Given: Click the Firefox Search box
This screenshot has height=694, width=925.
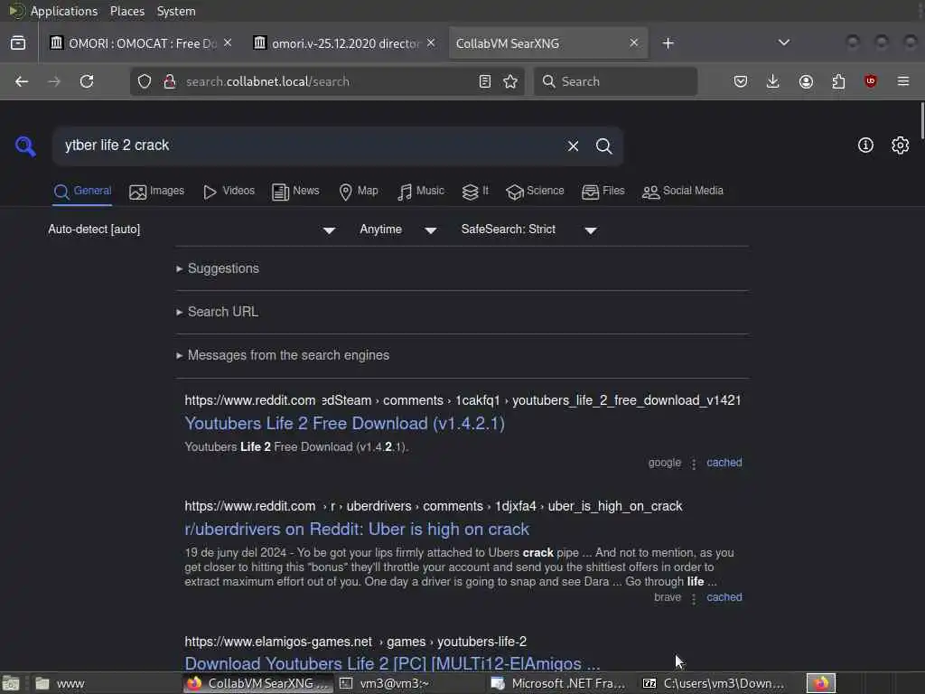Looking at the screenshot, I should click(615, 81).
